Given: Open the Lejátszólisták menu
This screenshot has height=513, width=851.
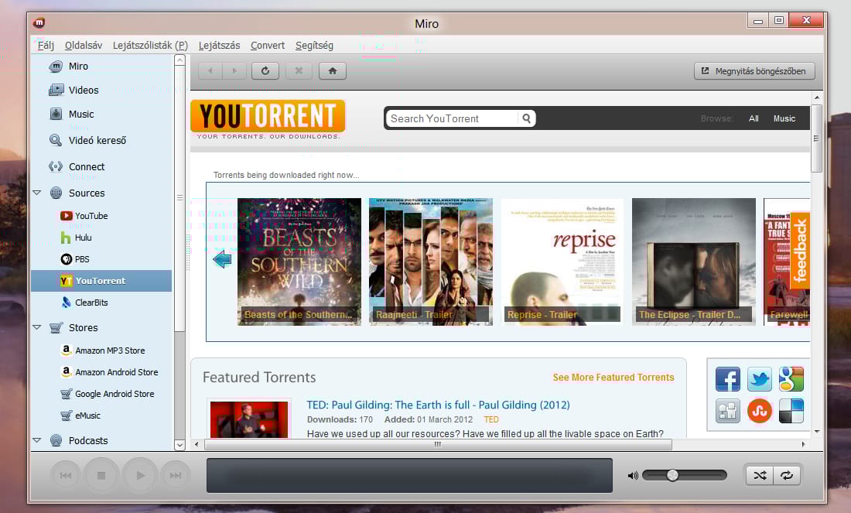Looking at the screenshot, I should click(x=150, y=46).
